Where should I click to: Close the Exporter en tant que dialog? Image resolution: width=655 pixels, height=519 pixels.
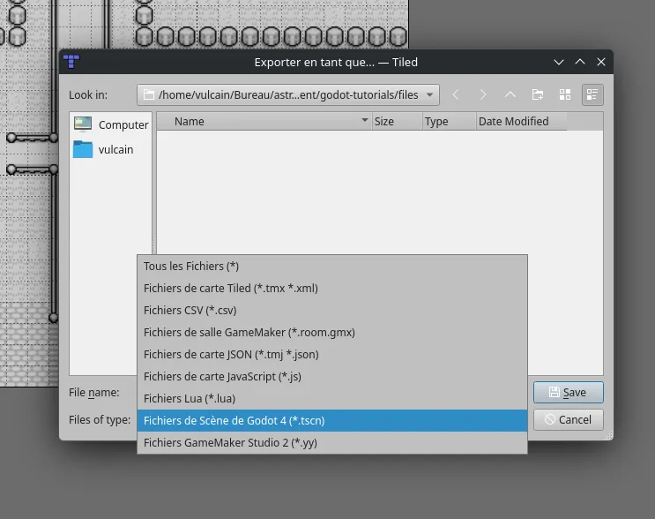click(x=601, y=62)
